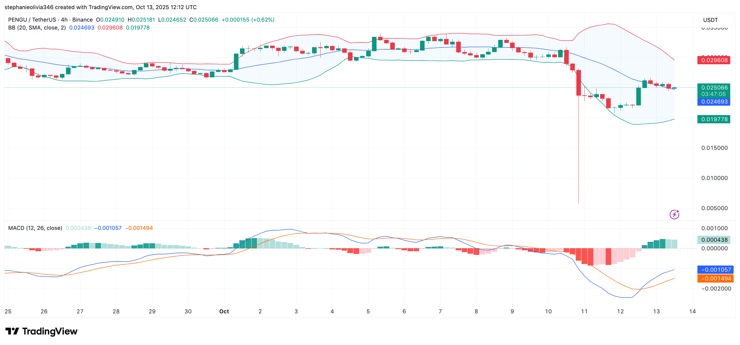Click the red 0.029608 upper band price label

tap(714, 60)
